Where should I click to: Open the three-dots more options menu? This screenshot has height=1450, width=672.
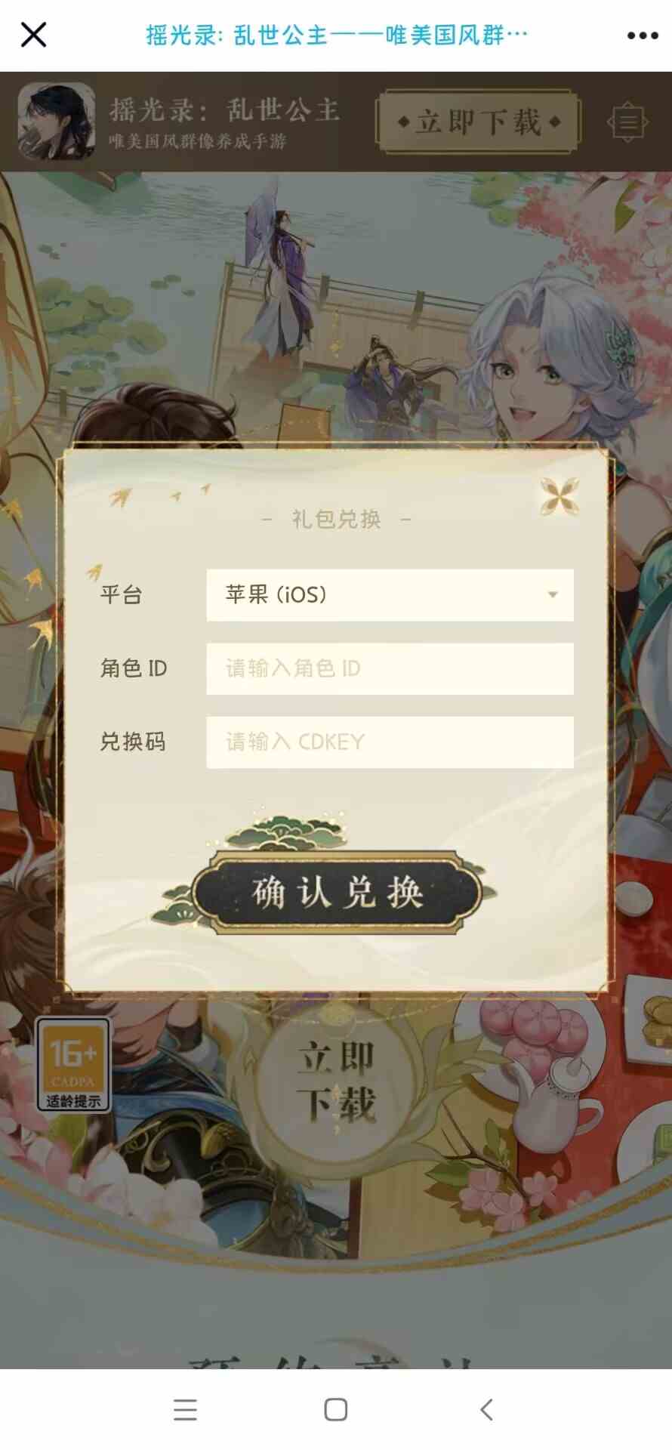click(643, 35)
